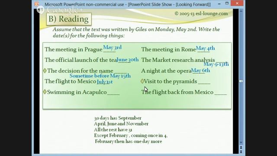Click the line 'Except February, coming once in 4'

click(131, 136)
